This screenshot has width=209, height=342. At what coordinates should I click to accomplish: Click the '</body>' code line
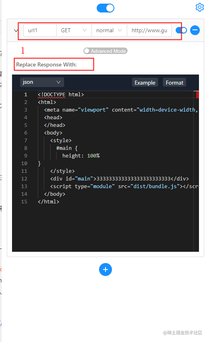point(55,194)
